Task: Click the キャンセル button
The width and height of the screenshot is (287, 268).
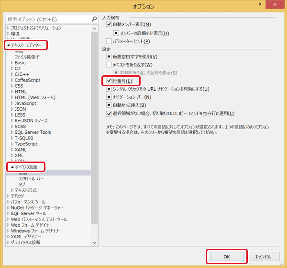Action: [263, 256]
